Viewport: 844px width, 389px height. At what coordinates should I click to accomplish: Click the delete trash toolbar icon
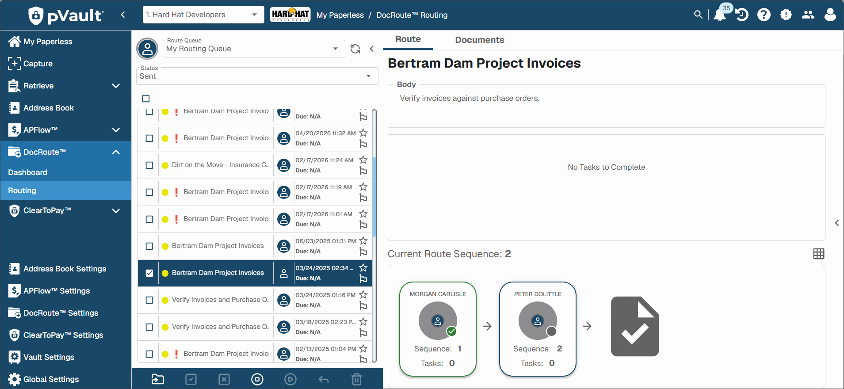click(357, 379)
